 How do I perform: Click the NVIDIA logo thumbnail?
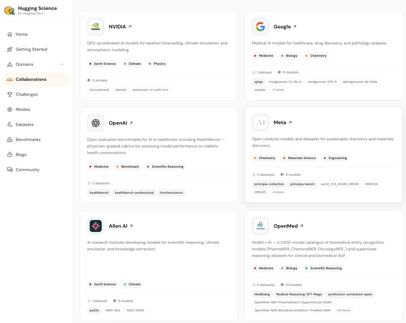coord(96,27)
